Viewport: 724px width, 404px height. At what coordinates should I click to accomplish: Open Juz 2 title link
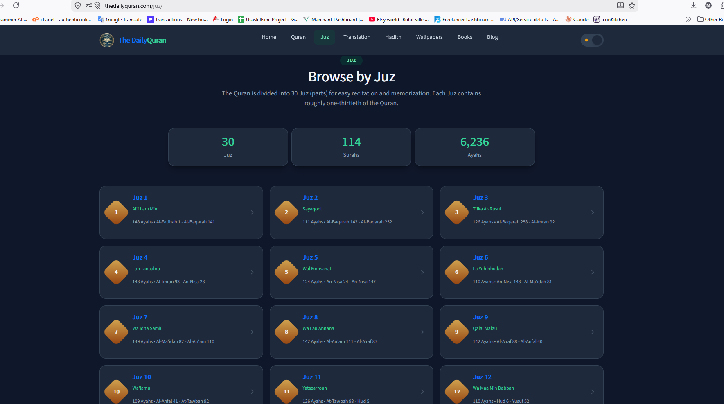pos(310,198)
